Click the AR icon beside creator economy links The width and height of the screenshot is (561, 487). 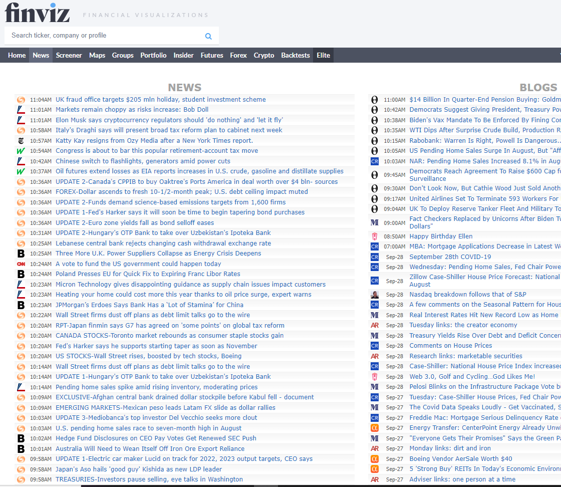click(374, 325)
